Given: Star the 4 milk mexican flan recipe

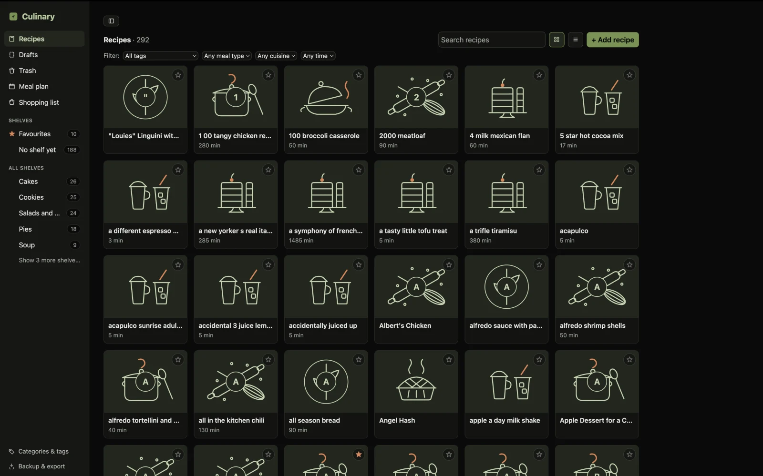Looking at the screenshot, I should 539,75.
